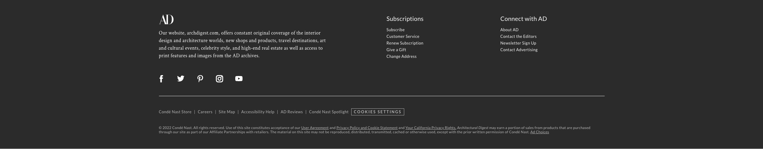Select Renew Subscription link
This screenshot has height=149, width=763.
405,43
